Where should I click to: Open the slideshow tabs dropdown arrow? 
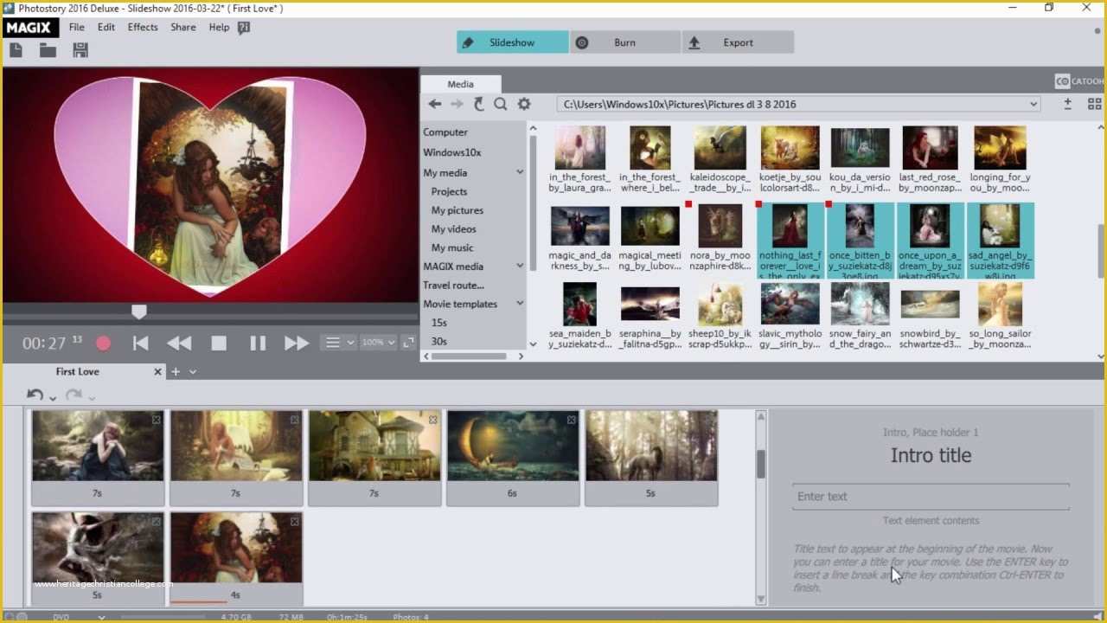pyautogui.click(x=193, y=372)
